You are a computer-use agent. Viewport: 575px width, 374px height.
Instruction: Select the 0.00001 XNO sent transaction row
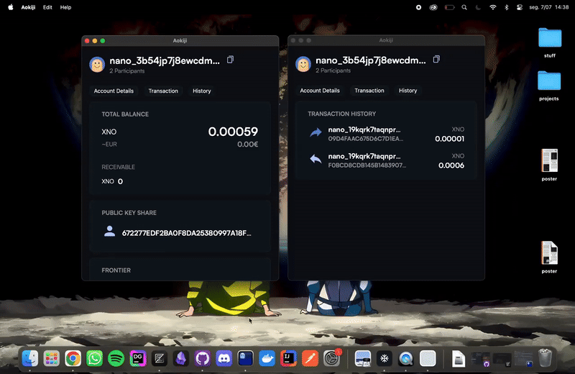pyautogui.click(x=386, y=134)
